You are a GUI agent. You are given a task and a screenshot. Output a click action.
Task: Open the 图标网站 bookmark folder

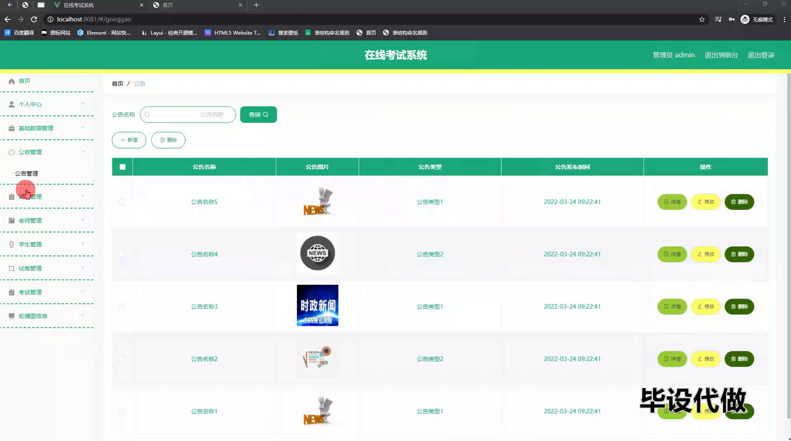[x=56, y=33]
